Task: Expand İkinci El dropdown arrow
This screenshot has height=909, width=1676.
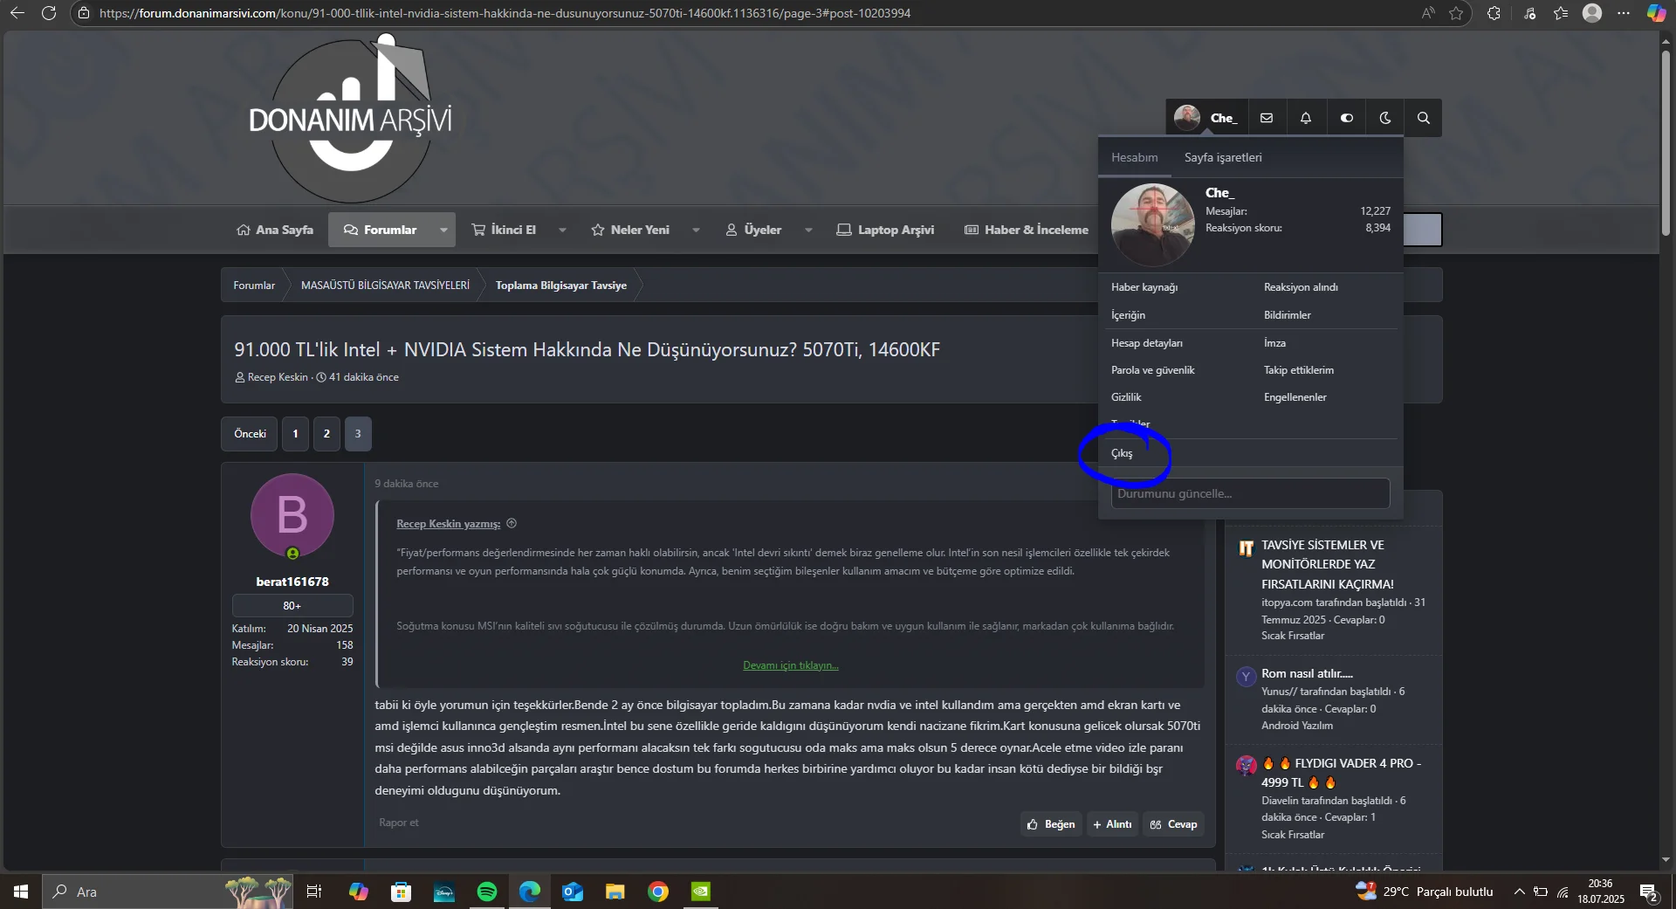Action: [x=562, y=230]
